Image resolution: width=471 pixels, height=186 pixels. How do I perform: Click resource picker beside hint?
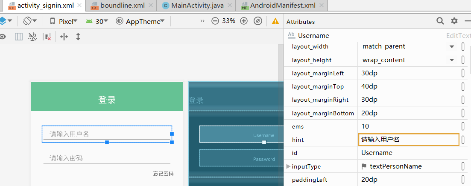[x=463, y=140]
